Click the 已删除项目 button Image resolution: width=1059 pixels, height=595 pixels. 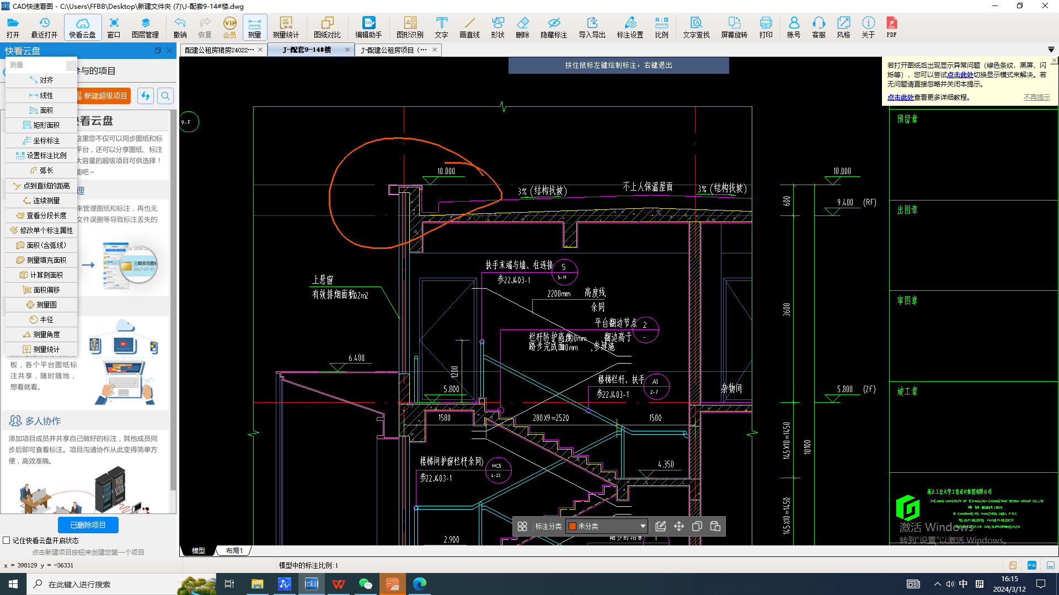coord(88,525)
